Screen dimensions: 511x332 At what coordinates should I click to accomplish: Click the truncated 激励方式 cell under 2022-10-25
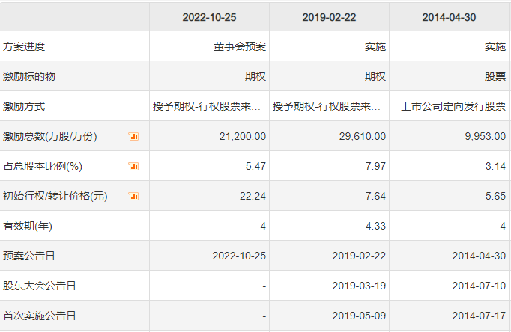209,106
